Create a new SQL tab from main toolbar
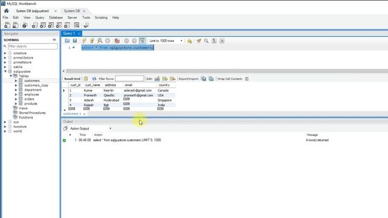Screen dimensions: 388x218 [x=7, y=25]
